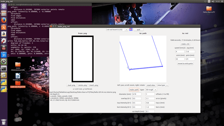The height and width of the screenshot is (126, 224).
Task: Click the upper Python icon in the dock
Action: click(x=4, y=82)
